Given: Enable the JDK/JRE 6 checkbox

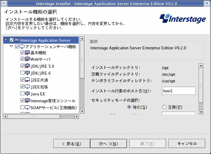Looking at the screenshot, I should [22, 73].
